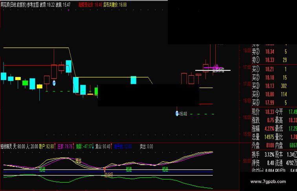Click the 天: 80.00 indicator value
The width and height of the screenshot is (297, 191).
19,146
